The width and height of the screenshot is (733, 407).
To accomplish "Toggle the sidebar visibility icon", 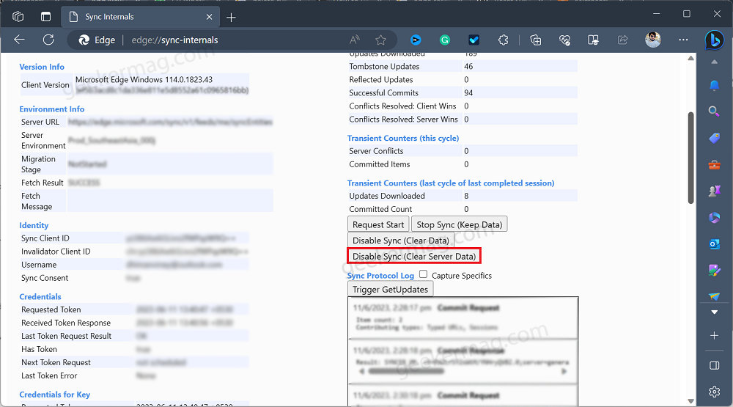I will [714, 365].
